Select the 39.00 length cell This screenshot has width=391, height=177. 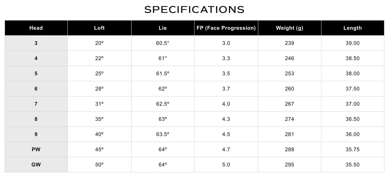352,43
